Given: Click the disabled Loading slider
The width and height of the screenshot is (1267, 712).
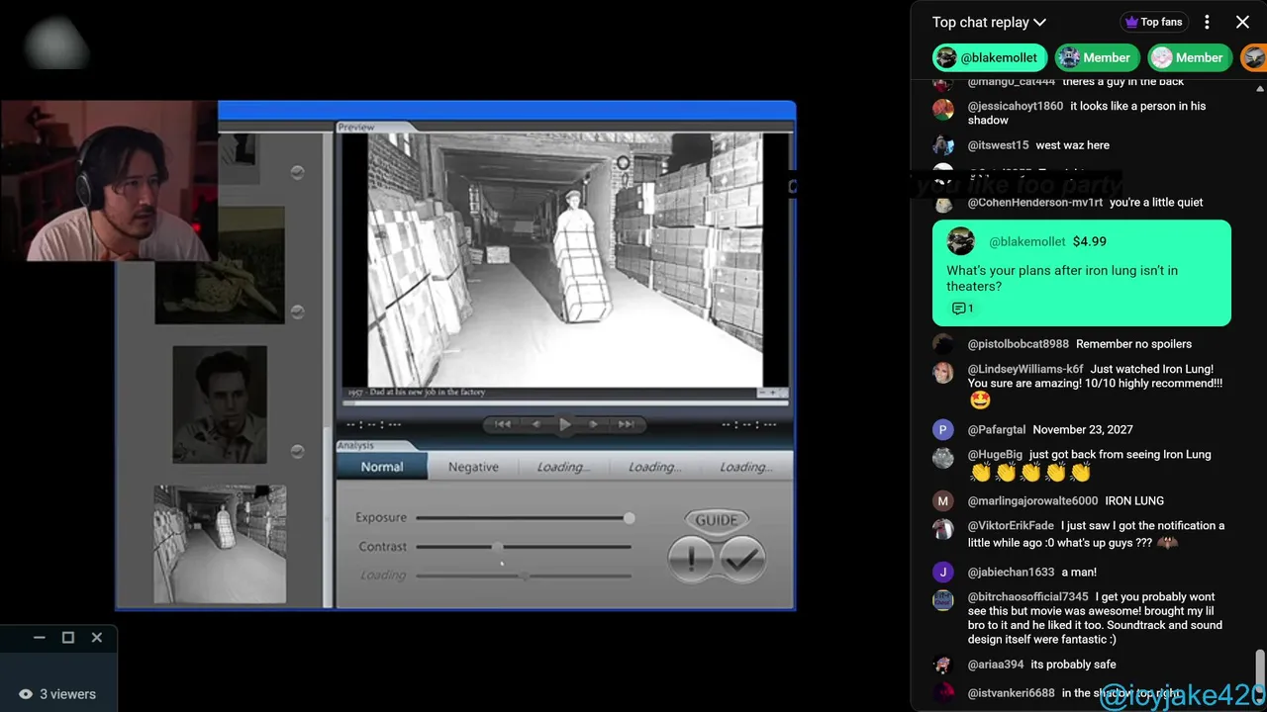Looking at the screenshot, I should [524, 575].
